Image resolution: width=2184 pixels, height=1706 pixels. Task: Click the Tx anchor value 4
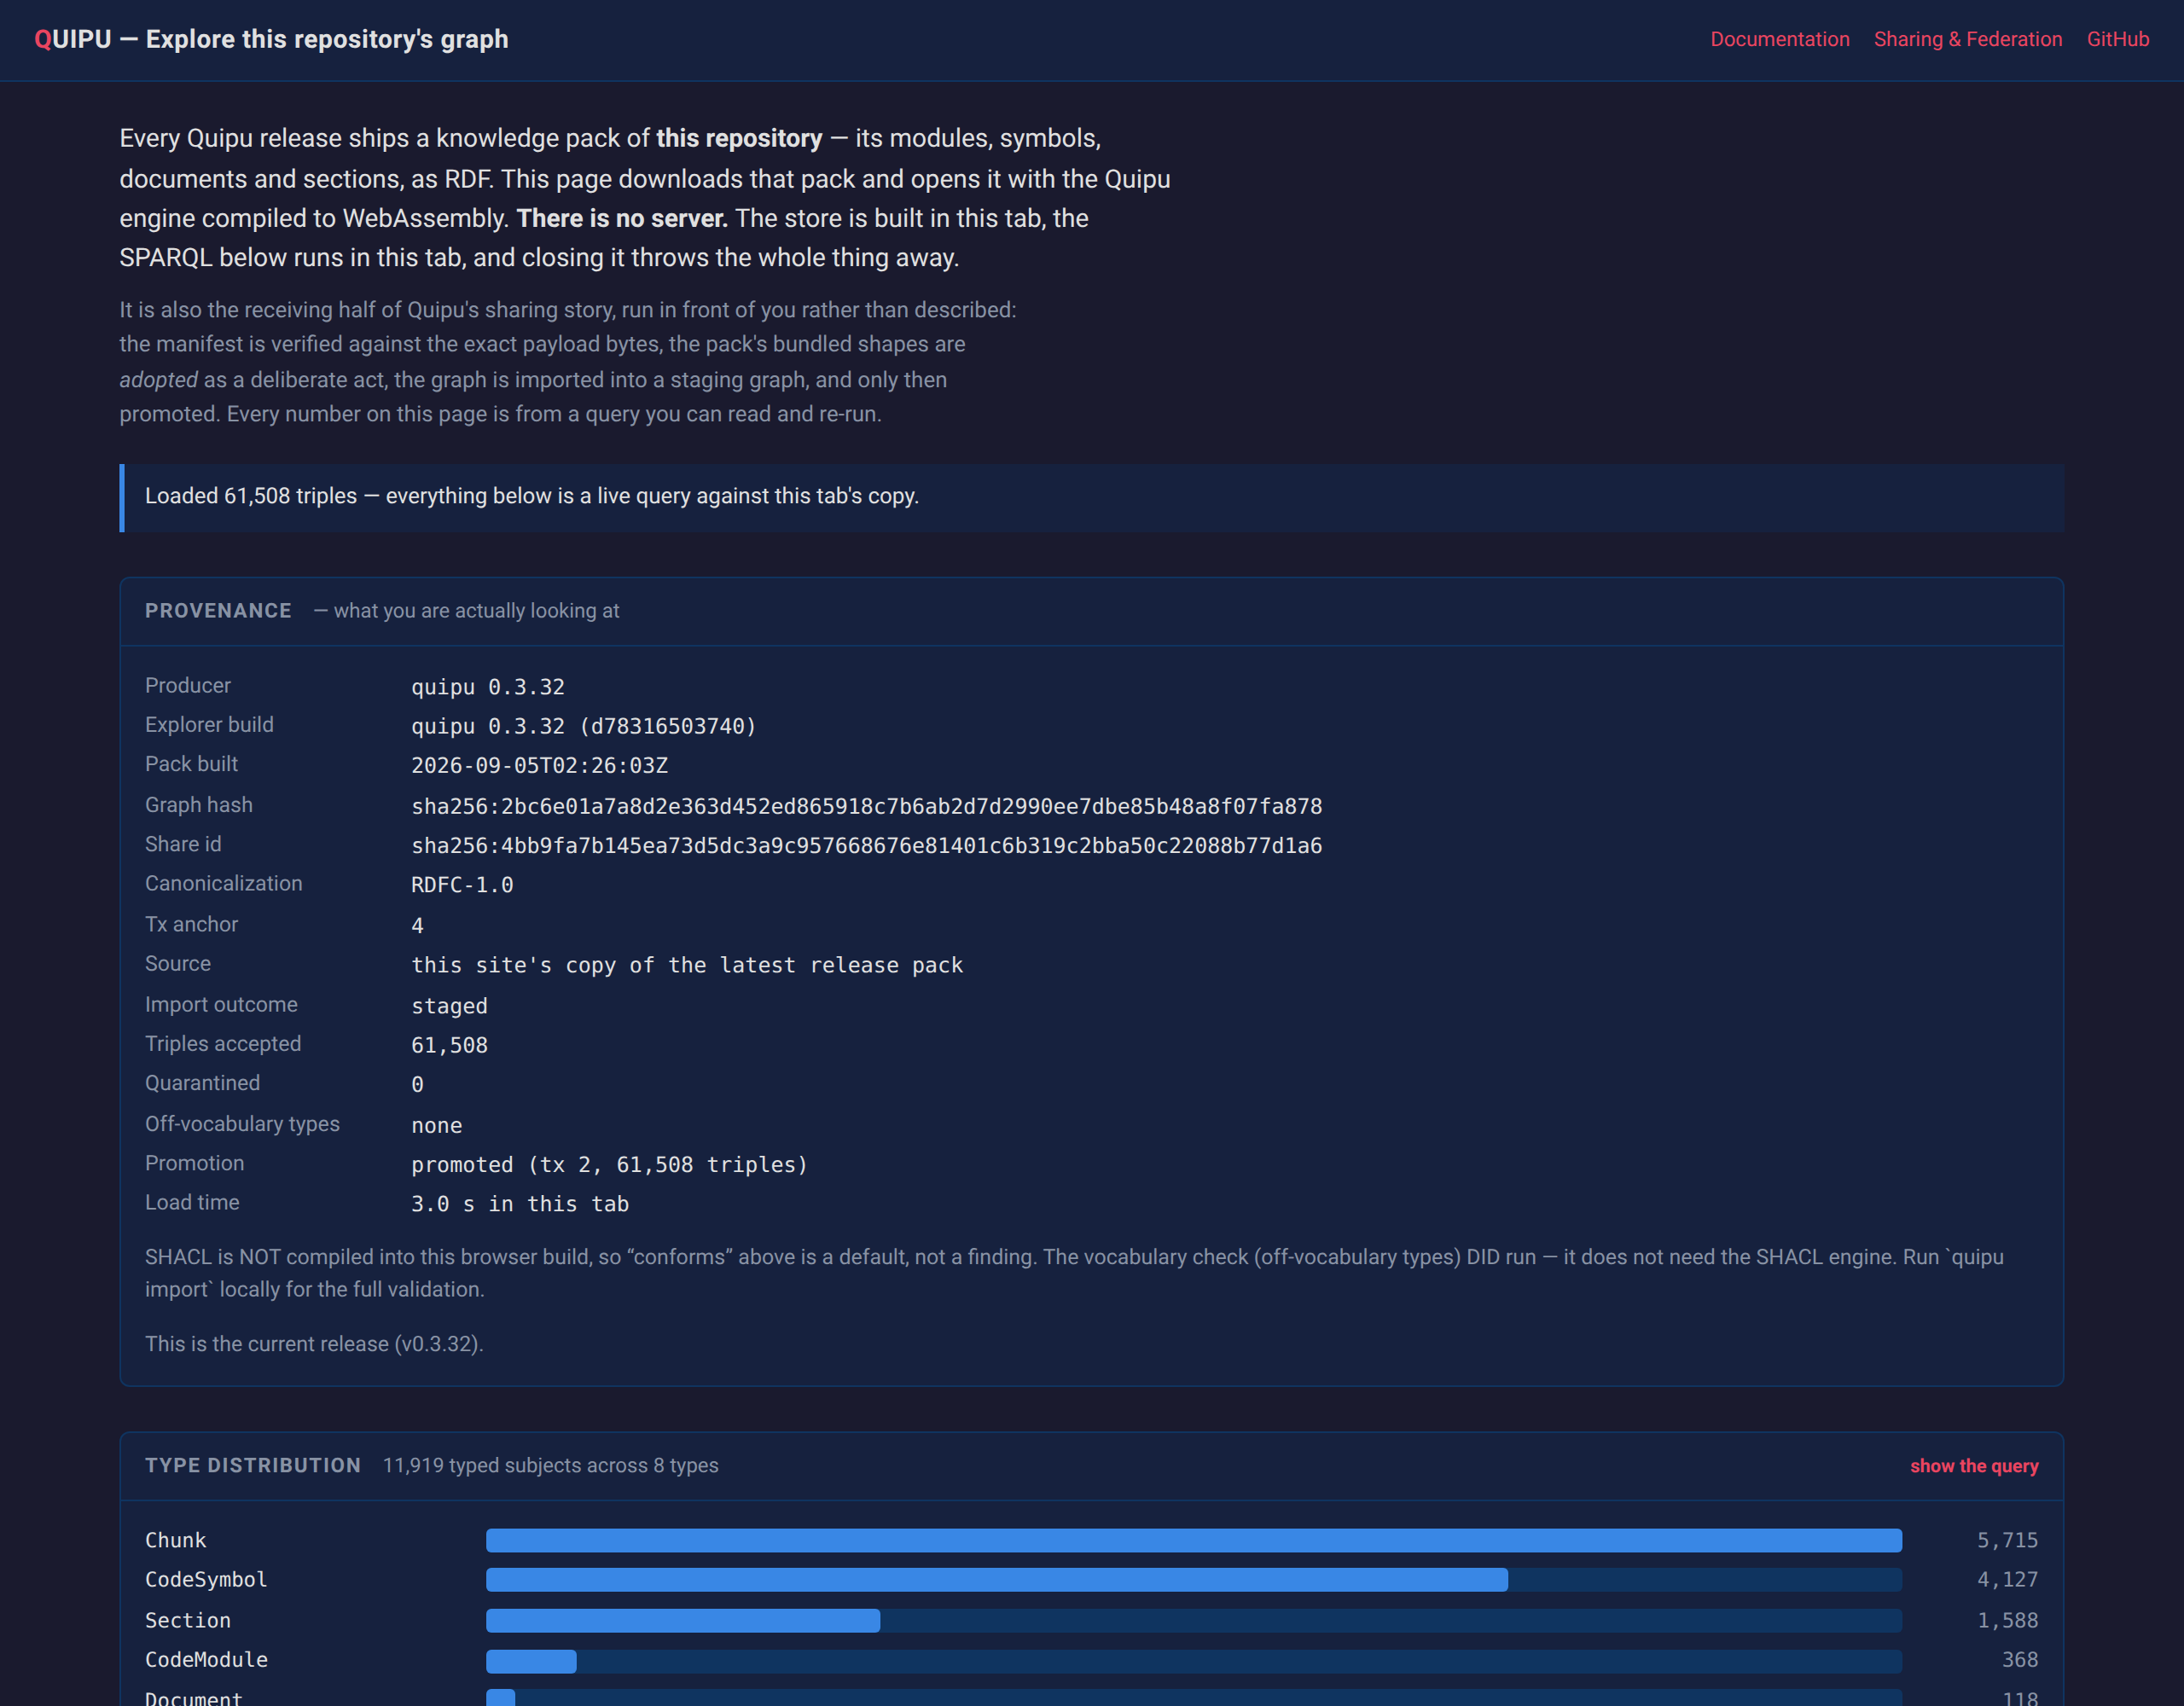[417, 925]
